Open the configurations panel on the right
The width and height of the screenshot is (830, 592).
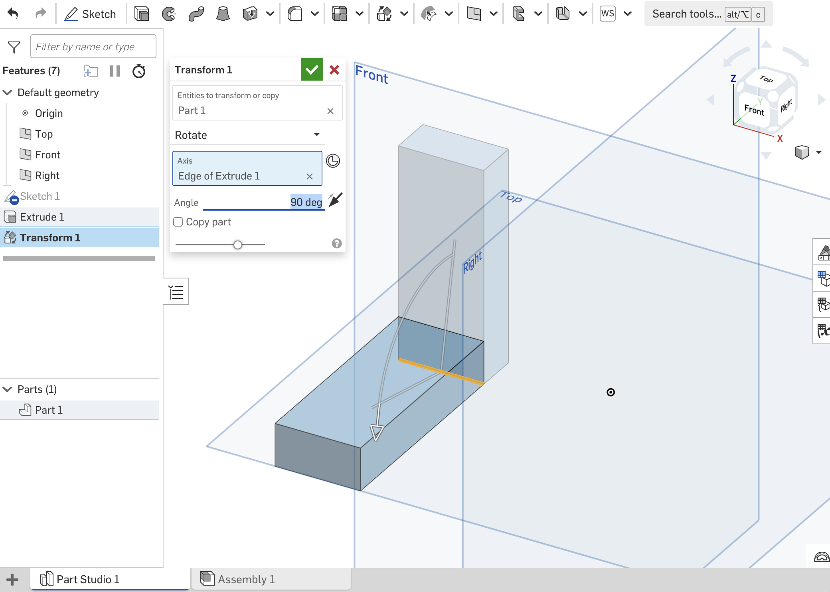point(823,279)
